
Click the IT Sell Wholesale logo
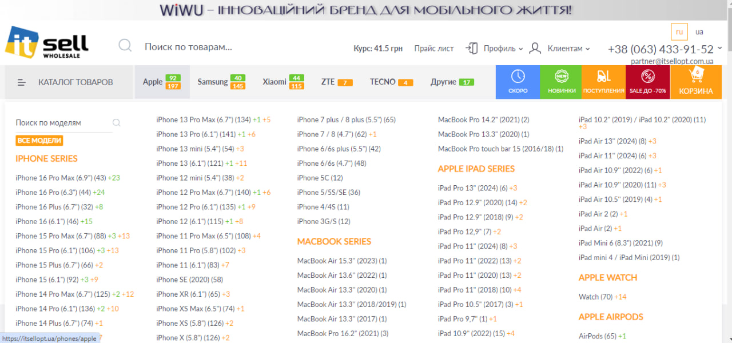click(x=47, y=43)
